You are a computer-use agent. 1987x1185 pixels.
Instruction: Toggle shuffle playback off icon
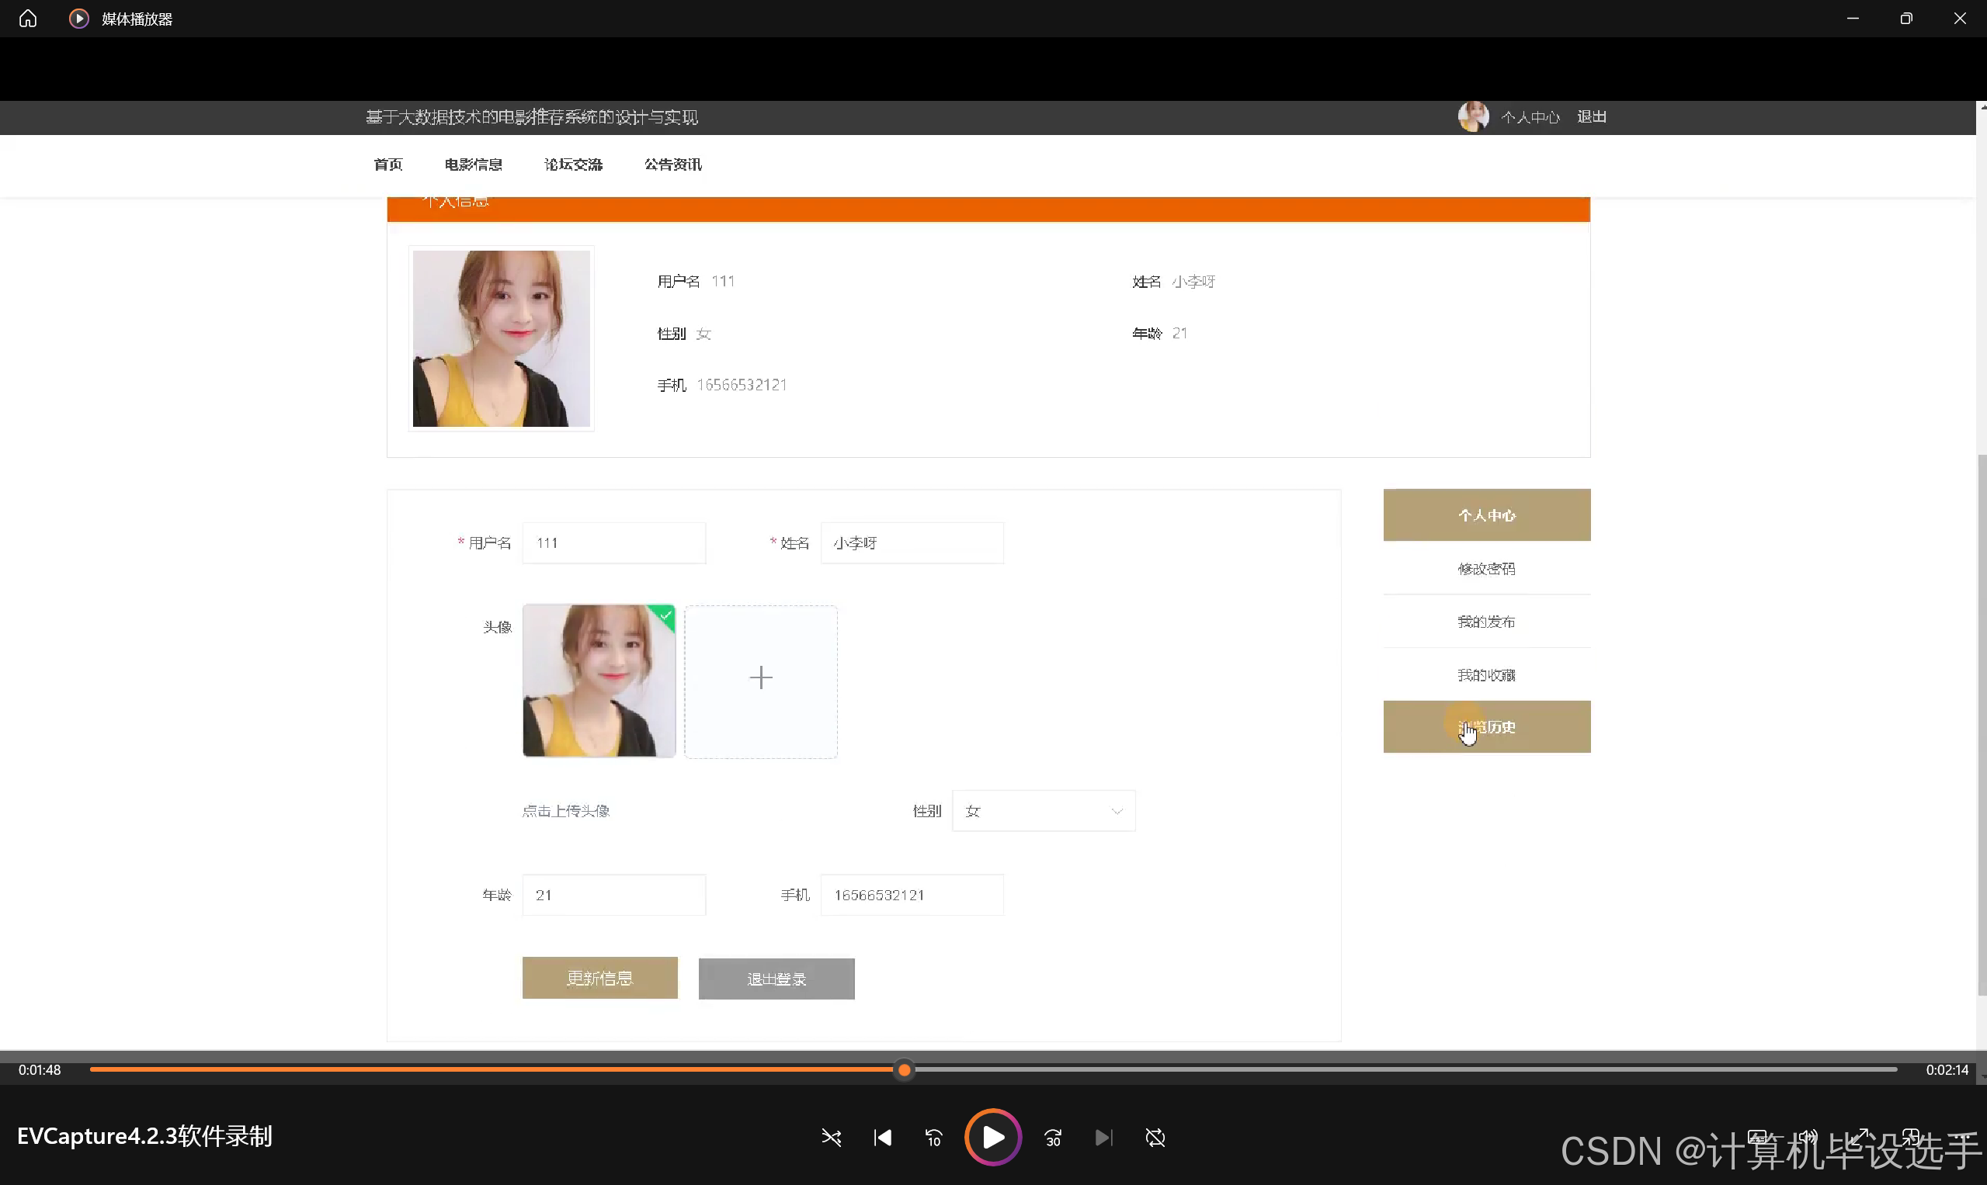click(831, 1137)
